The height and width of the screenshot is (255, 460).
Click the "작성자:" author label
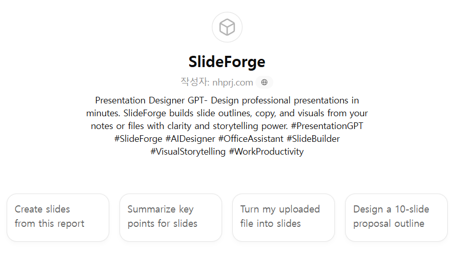point(195,82)
